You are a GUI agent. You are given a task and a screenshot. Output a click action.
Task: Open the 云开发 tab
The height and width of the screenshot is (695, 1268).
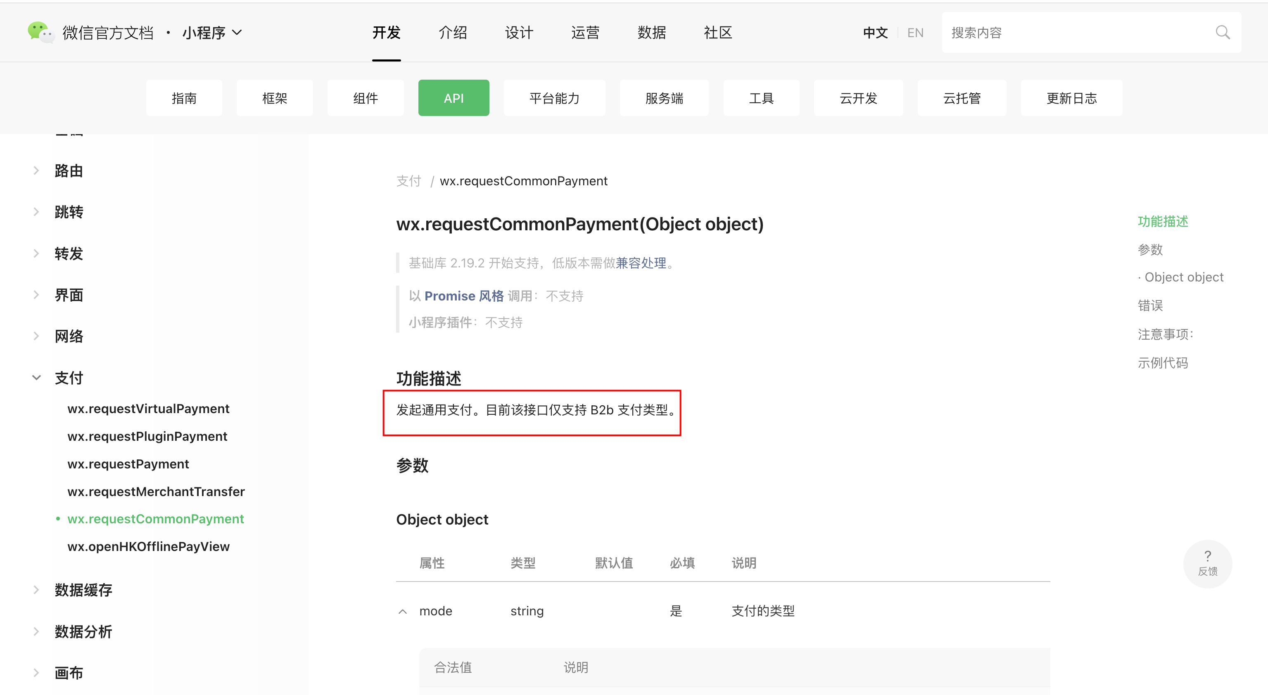tap(858, 98)
